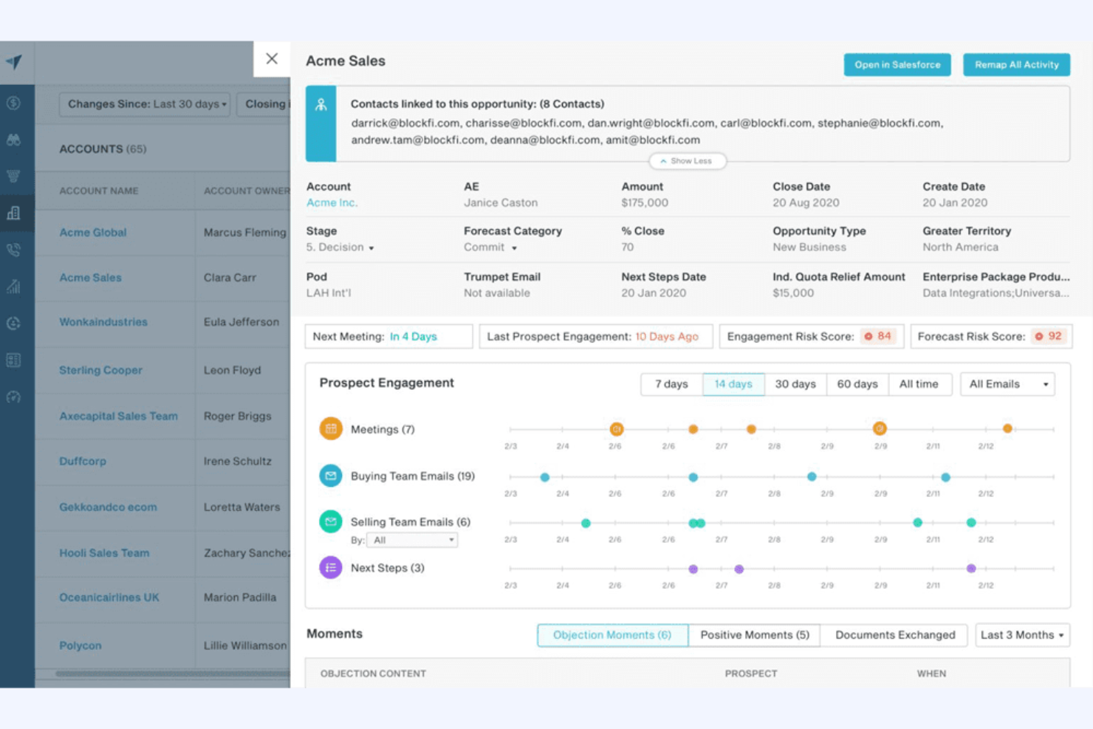The image size is (1093, 729).
Task: Select the 7 days range option
Action: pos(671,384)
